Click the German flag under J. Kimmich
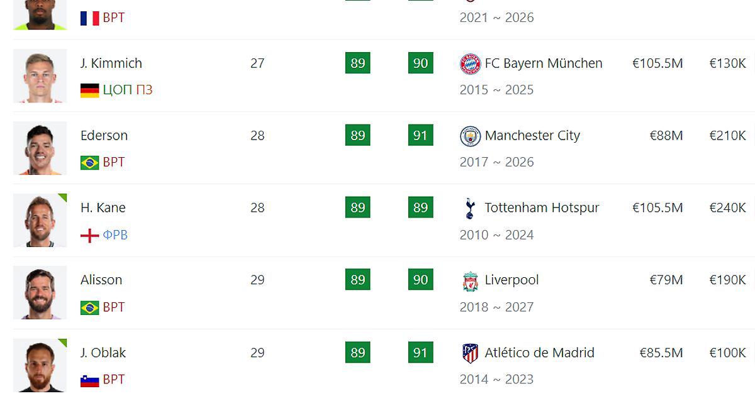This screenshot has height=396, width=755. [90, 91]
